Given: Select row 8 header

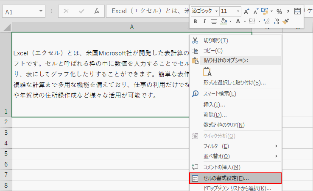Looking at the screenshot, I should [x=6, y=185].
